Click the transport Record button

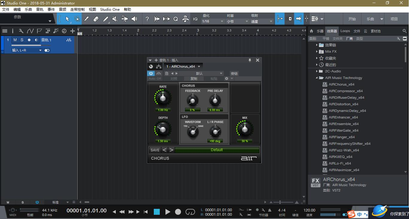click(178, 212)
